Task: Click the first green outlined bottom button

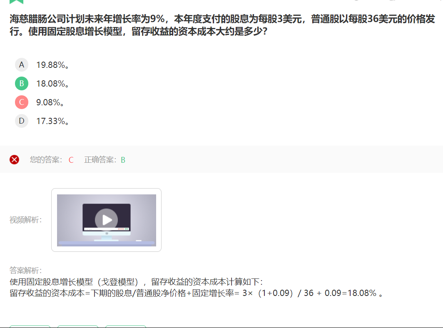Action: tap(30, 327)
